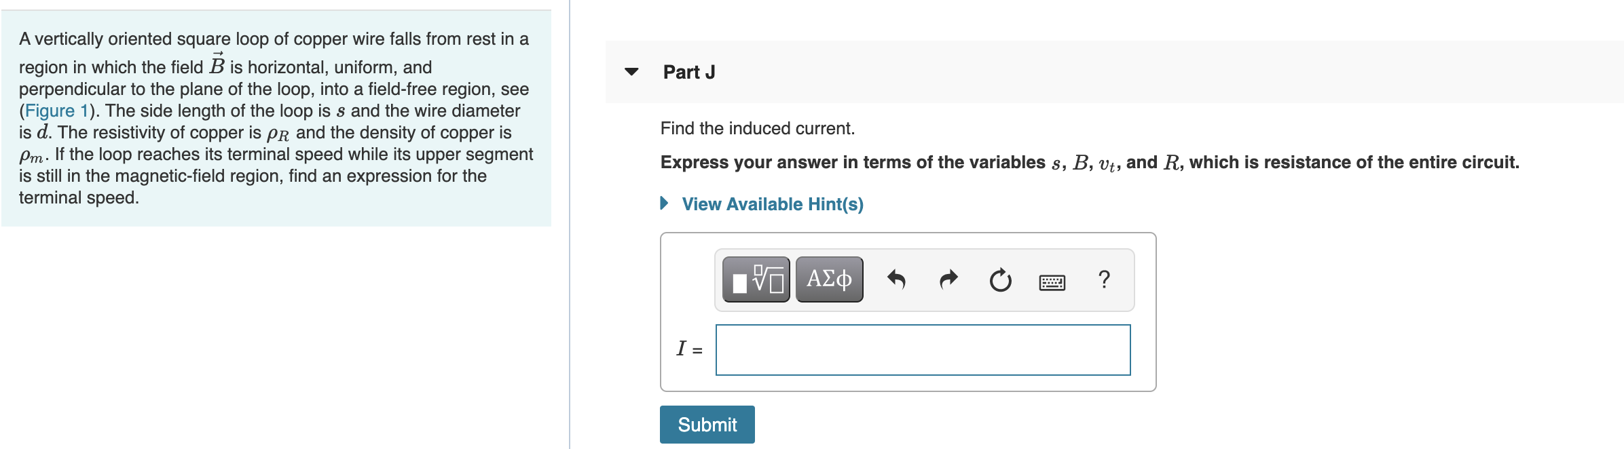Open help with the question mark icon
Screen dimensions: 1624x449
click(x=1104, y=279)
